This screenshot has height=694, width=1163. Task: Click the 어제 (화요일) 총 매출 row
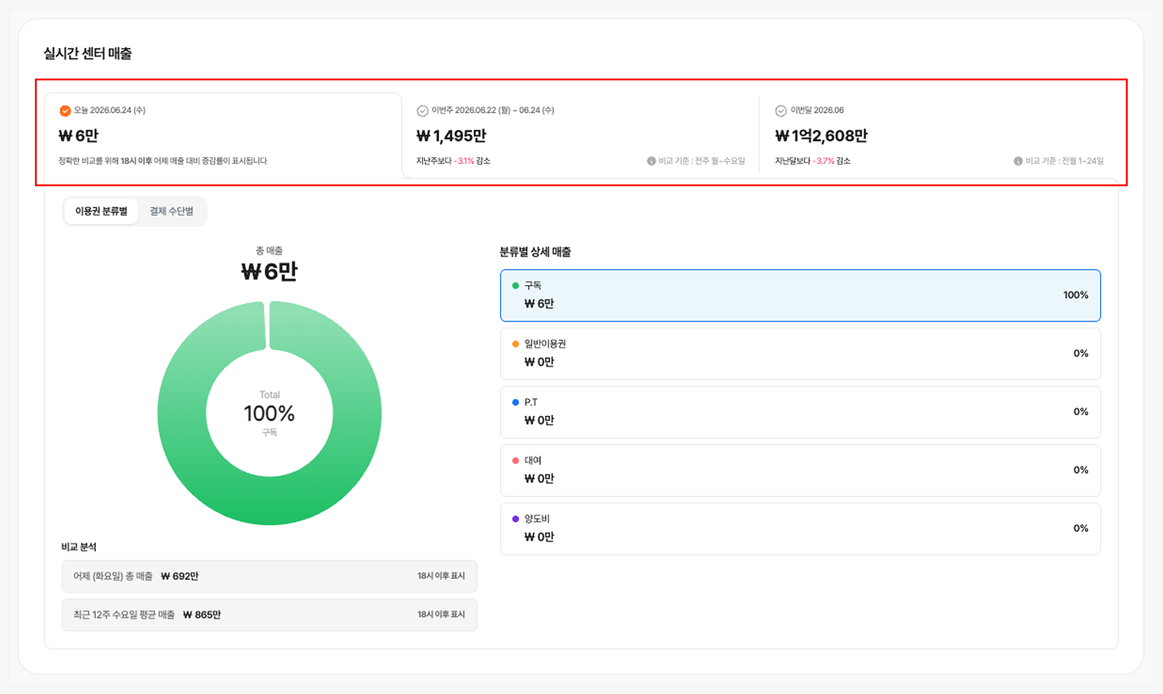(x=269, y=576)
